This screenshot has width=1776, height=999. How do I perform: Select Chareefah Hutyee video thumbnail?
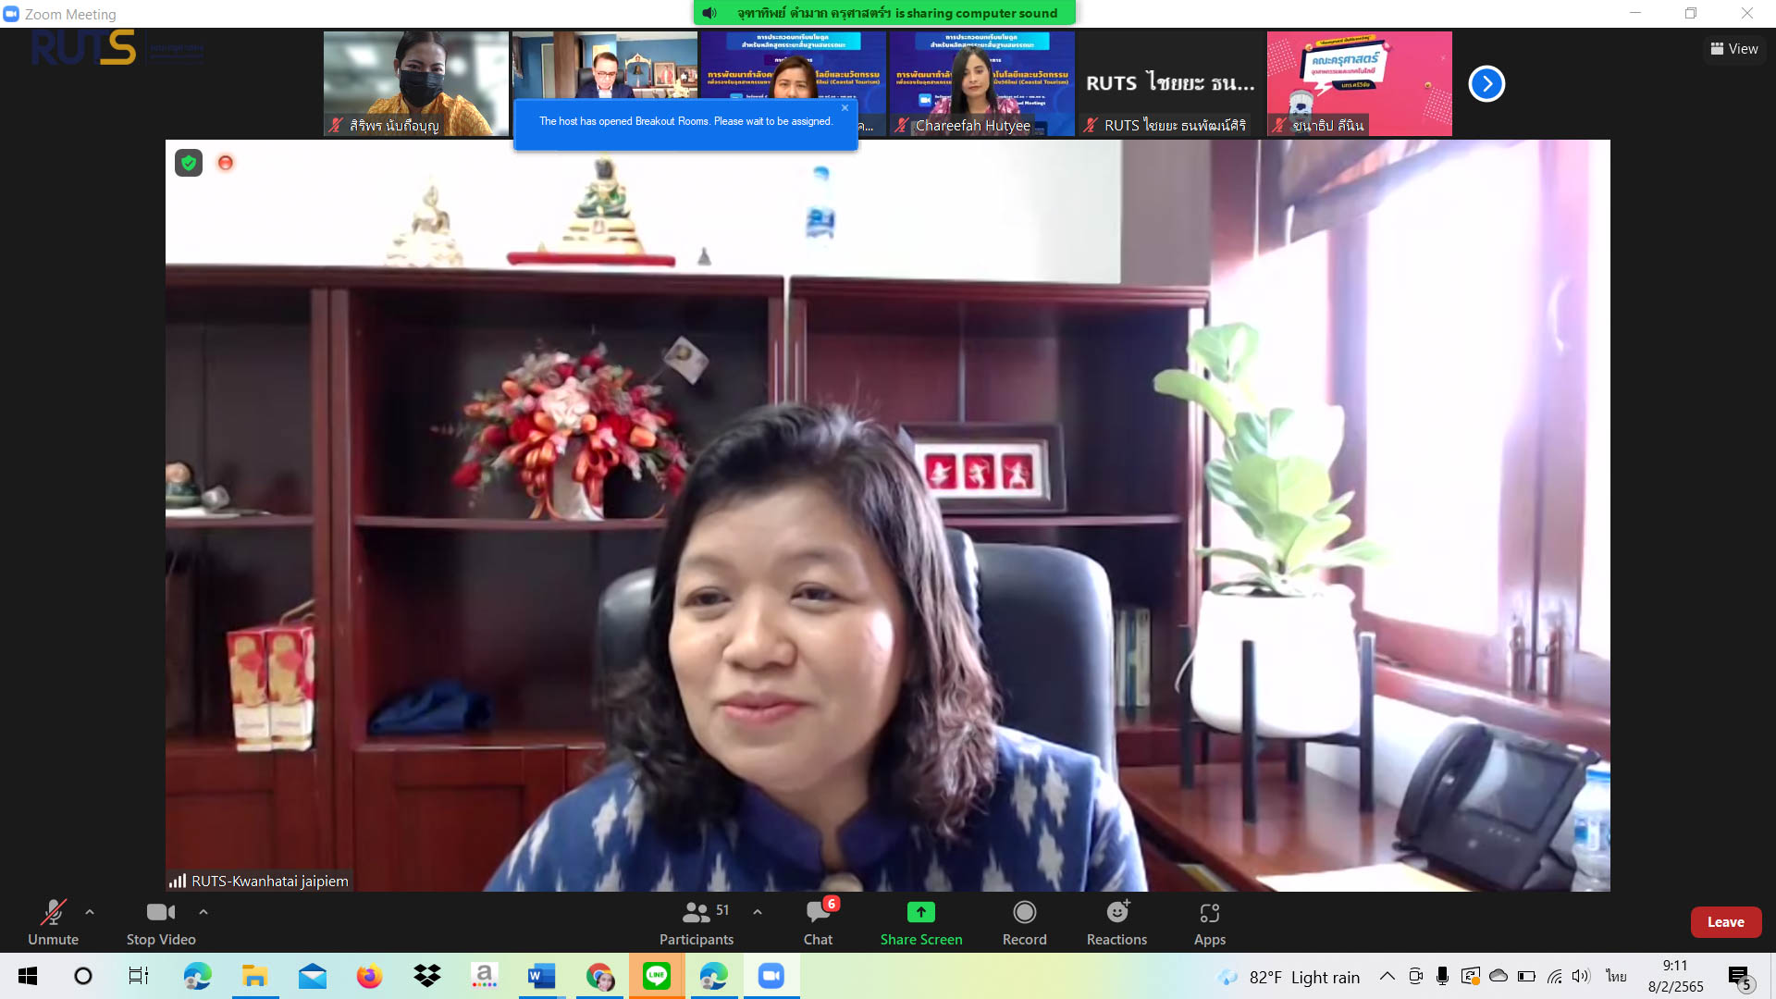(981, 84)
